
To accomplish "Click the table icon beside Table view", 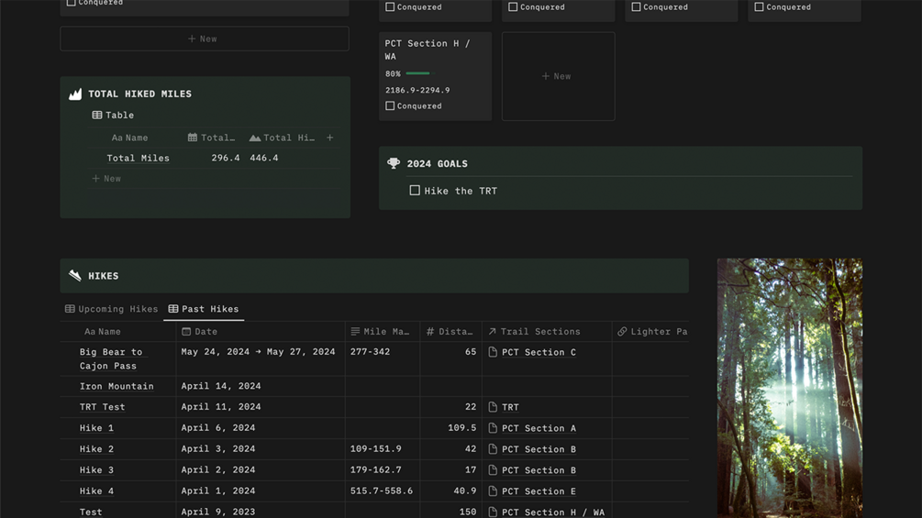I will (97, 116).
